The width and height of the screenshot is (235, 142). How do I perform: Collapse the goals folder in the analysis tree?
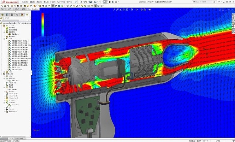[x=4, y=39]
